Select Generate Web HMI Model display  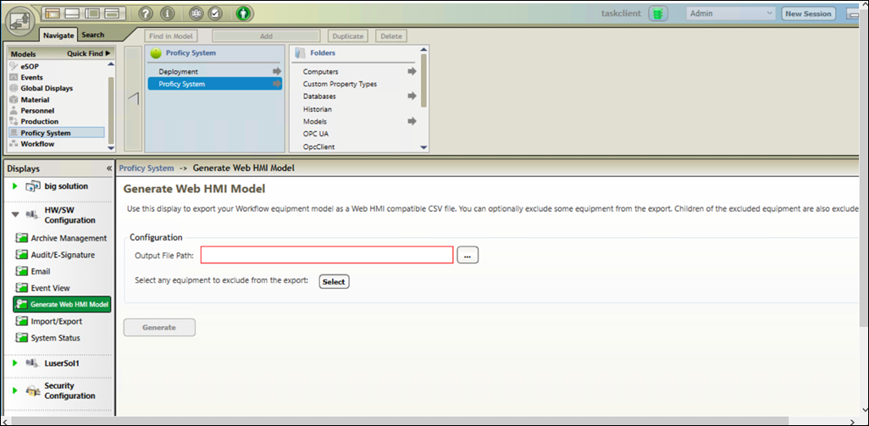click(62, 304)
